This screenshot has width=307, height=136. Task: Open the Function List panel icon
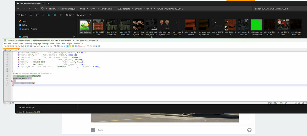[x=79, y=46]
